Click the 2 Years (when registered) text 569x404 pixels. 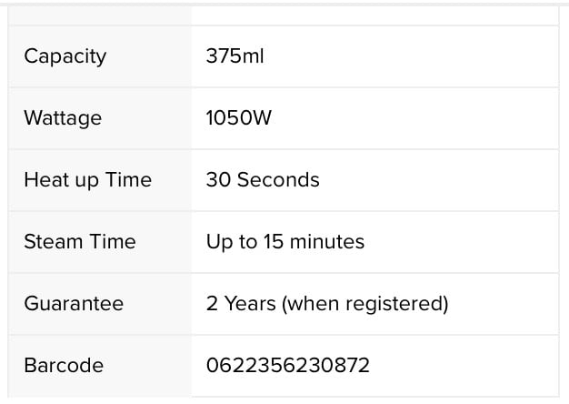tap(327, 304)
